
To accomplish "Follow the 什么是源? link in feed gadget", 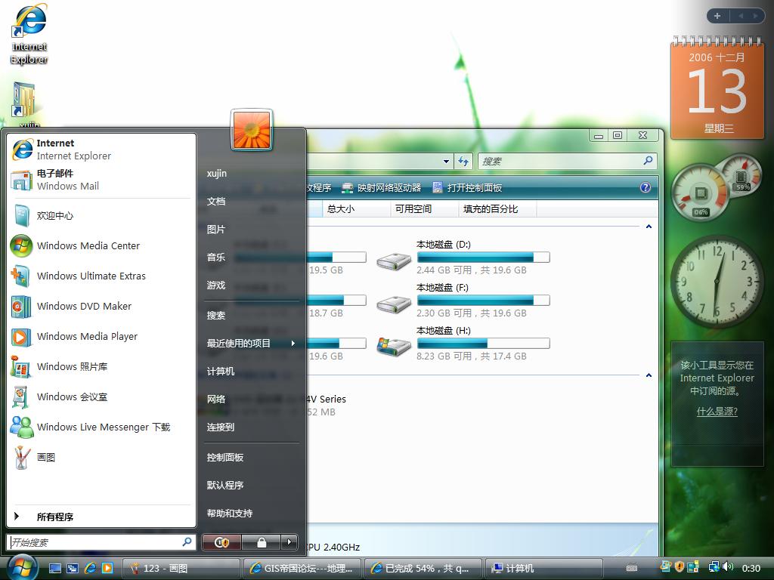I will click(717, 412).
